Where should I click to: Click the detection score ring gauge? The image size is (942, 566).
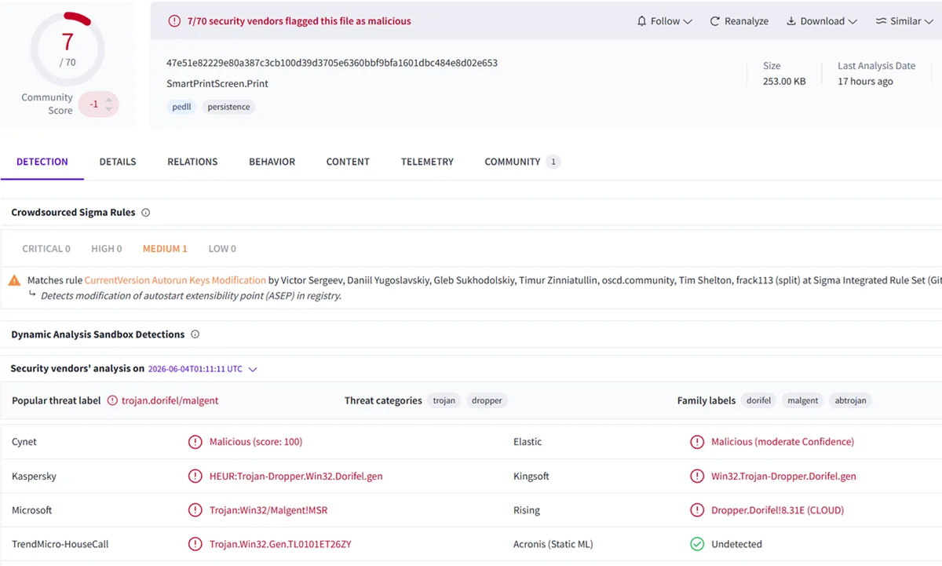(68, 49)
